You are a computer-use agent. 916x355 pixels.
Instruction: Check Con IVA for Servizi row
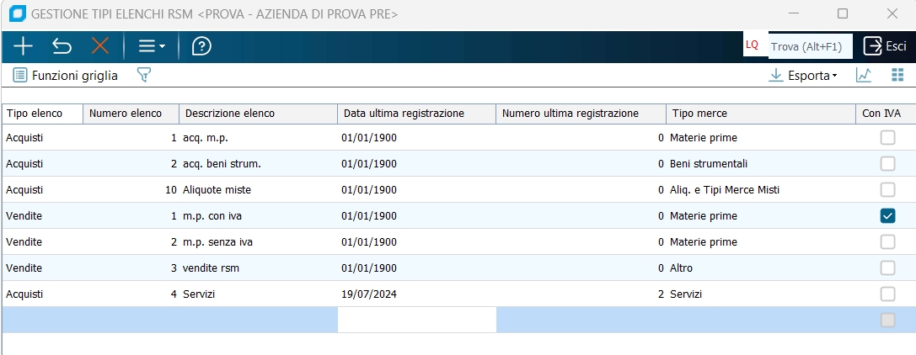(887, 294)
